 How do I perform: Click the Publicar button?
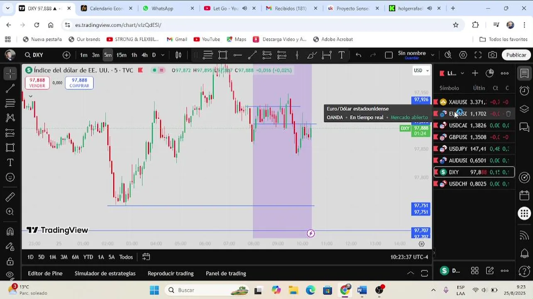click(x=516, y=55)
